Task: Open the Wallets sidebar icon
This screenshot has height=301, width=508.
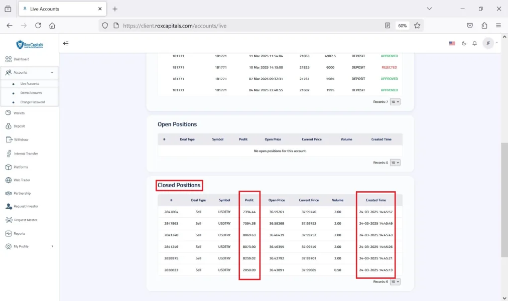Action: point(9,113)
